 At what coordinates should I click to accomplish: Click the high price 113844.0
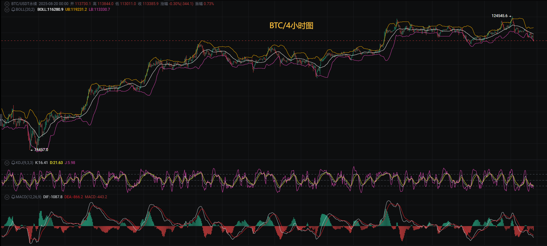click(105, 4)
